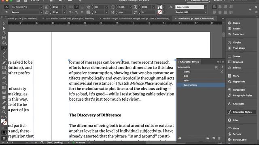Screen dimensions: 259x145
Task: Activate the Type tool in toolbox
Action: coord(4,48)
